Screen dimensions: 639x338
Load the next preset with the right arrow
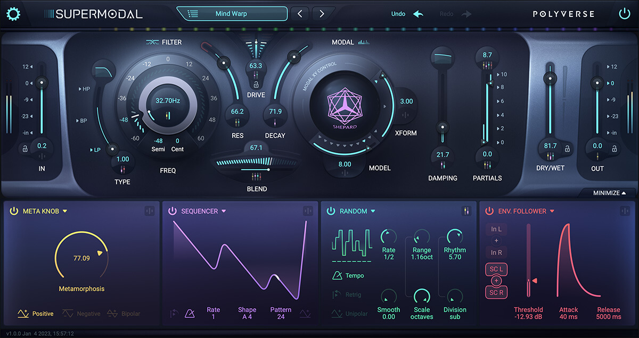(x=323, y=13)
